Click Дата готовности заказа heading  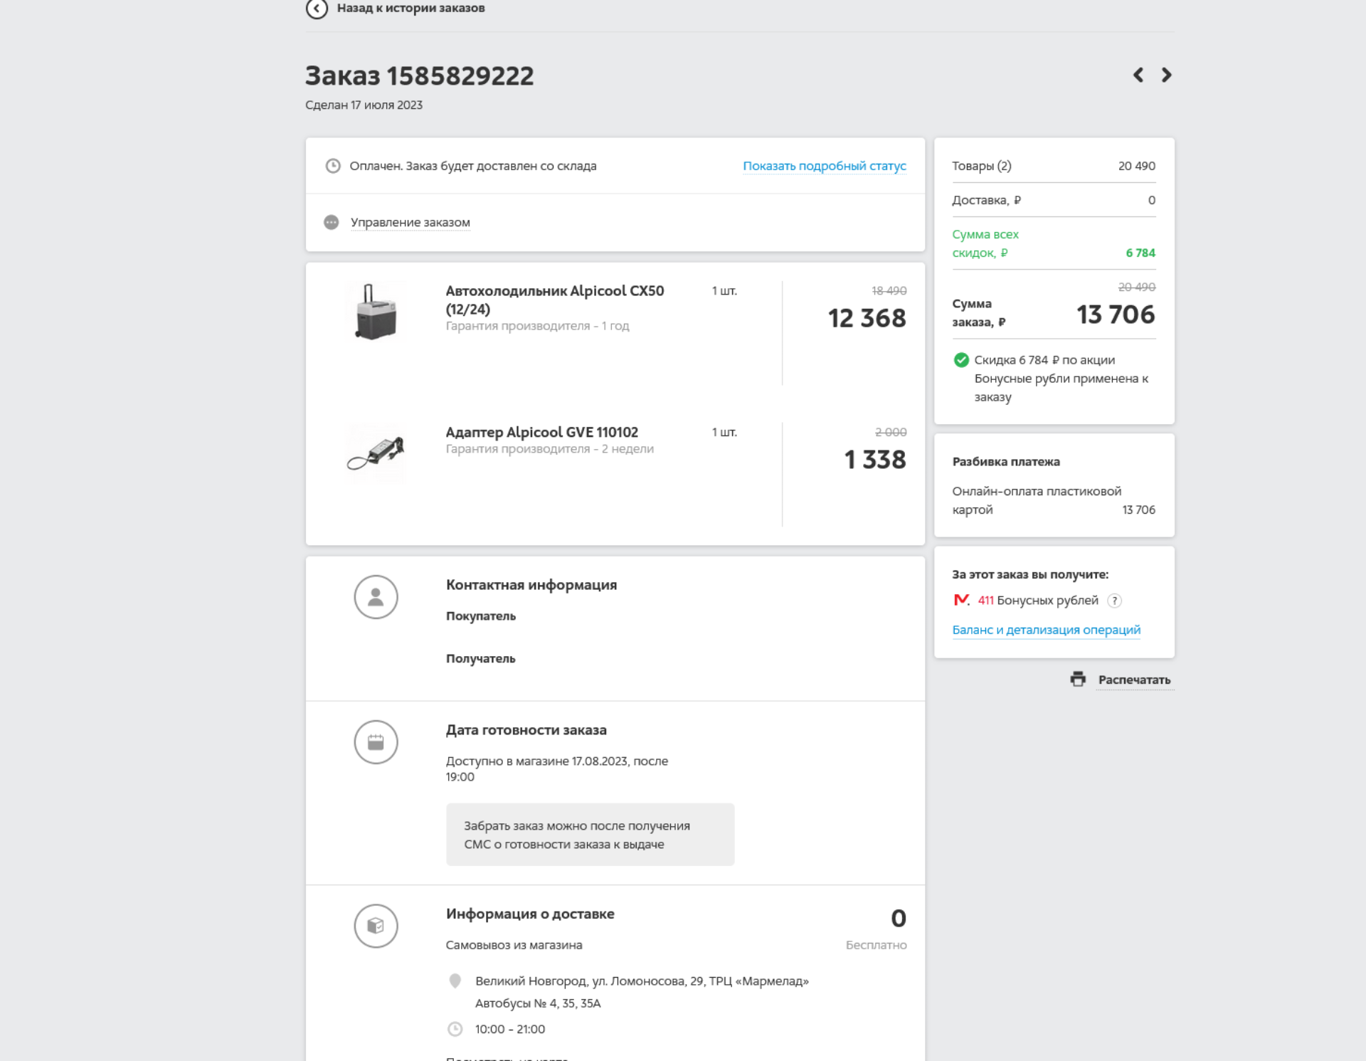click(526, 730)
